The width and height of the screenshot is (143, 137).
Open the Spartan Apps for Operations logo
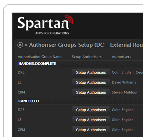point(45,25)
